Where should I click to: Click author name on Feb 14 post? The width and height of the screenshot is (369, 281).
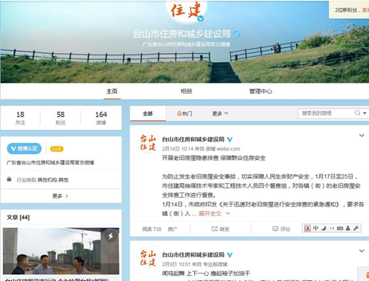coord(193,139)
